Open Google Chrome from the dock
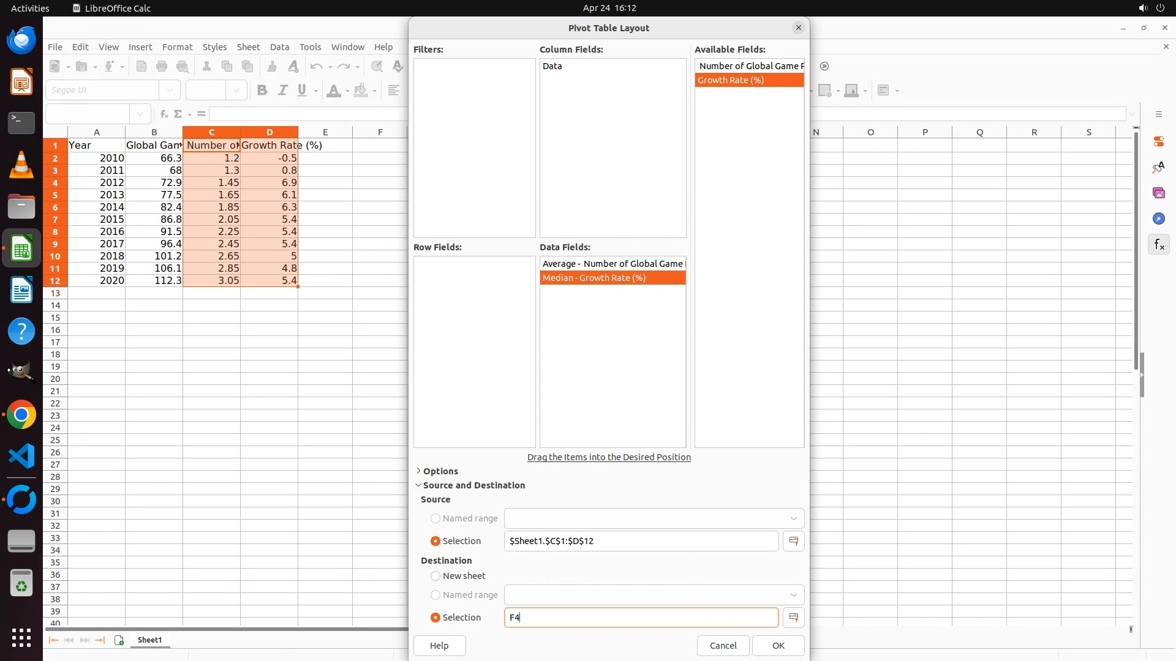Image resolution: width=1176 pixels, height=661 pixels. [x=21, y=415]
